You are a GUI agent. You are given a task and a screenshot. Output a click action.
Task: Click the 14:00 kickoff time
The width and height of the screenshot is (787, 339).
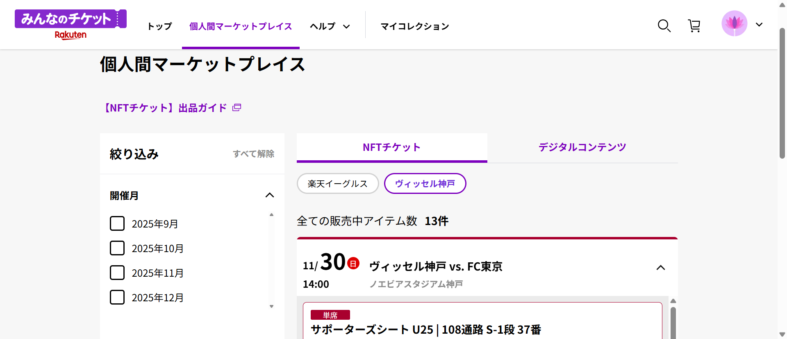point(316,284)
